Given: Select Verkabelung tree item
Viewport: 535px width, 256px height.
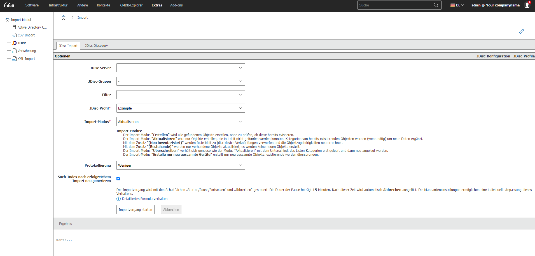Looking at the screenshot, I should click(27, 51).
